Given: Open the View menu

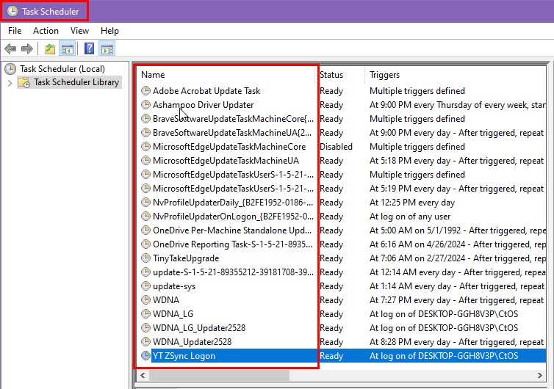Looking at the screenshot, I should pyautogui.click(x=79, y=31).
